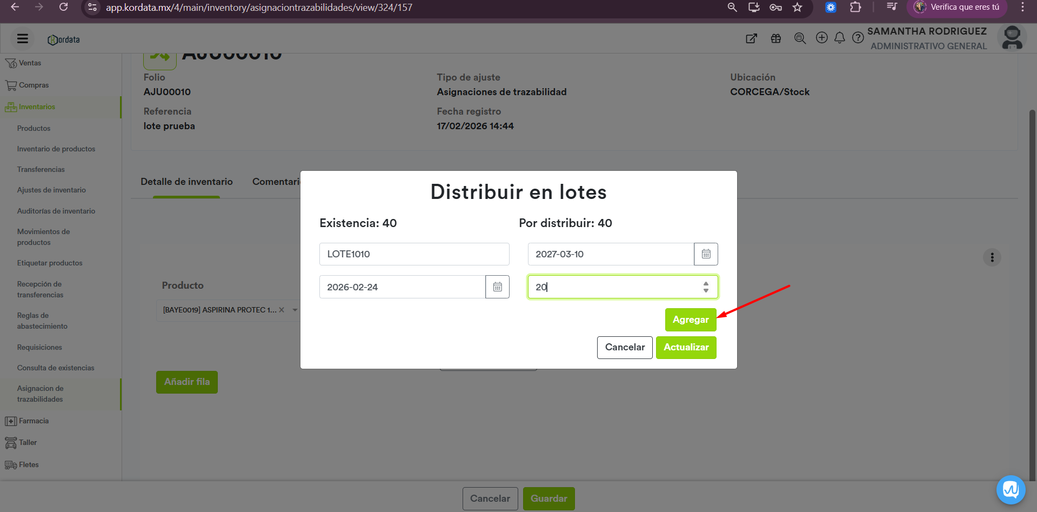The image size is (1037, 512).
Task: Switch to Detalle de inventario tab
Action: click(186, 182)
